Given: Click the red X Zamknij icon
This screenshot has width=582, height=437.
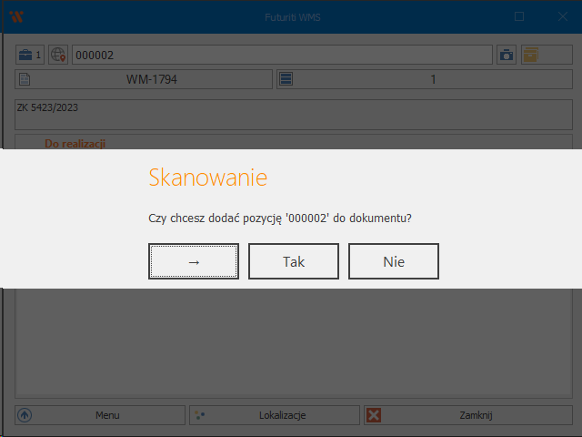Looking at the screenshot, I should point(373,415).
